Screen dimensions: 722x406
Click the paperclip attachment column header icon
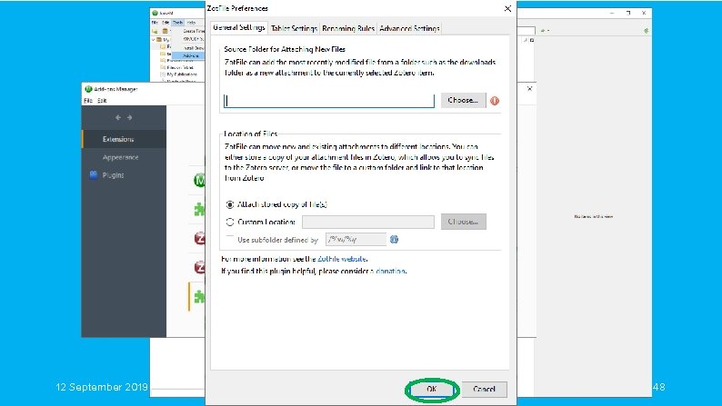[x=526, y=40]
